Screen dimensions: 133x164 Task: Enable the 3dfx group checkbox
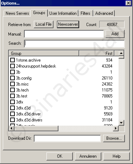(12, 102)
